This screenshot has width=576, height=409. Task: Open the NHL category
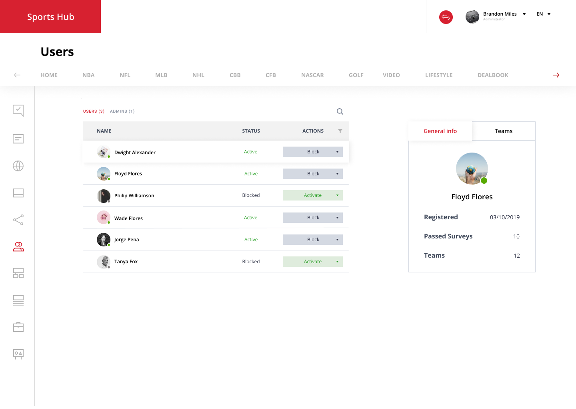tap(198, 75)
